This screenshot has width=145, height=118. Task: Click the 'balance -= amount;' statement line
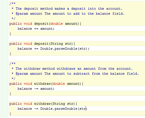click(36, 89)
